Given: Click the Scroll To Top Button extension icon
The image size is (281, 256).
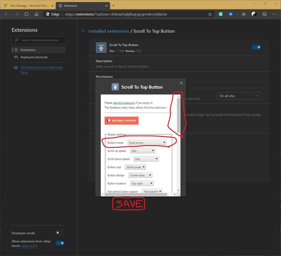Looking at the screenshot, I should pyautogui.click(x=101, y=48).
